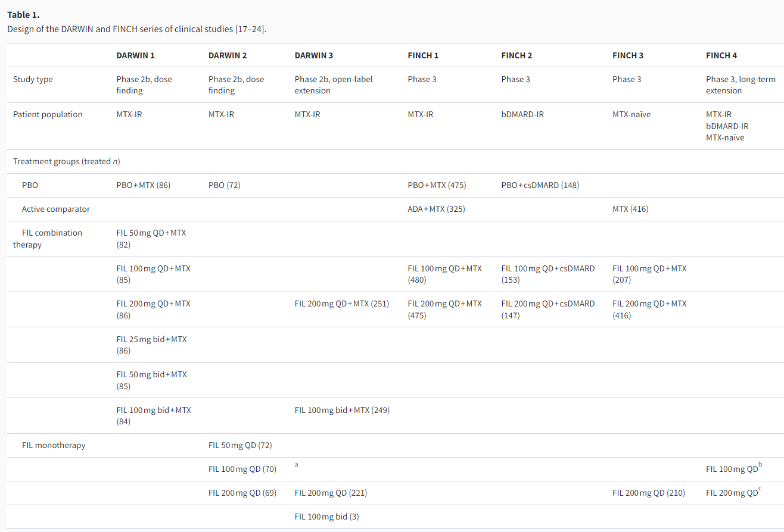Screen dimensions: 784x532
Task: Click the "FIL monotherapy" row label
Action: click(54, 445)
